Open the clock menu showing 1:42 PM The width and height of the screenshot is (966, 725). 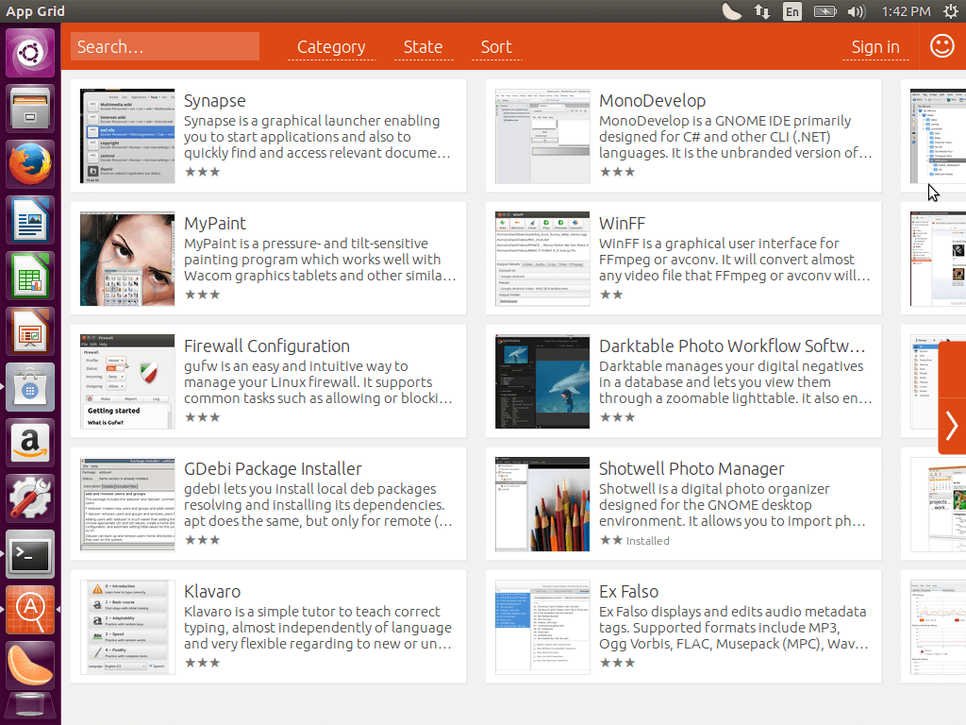(x=907, y=11)
